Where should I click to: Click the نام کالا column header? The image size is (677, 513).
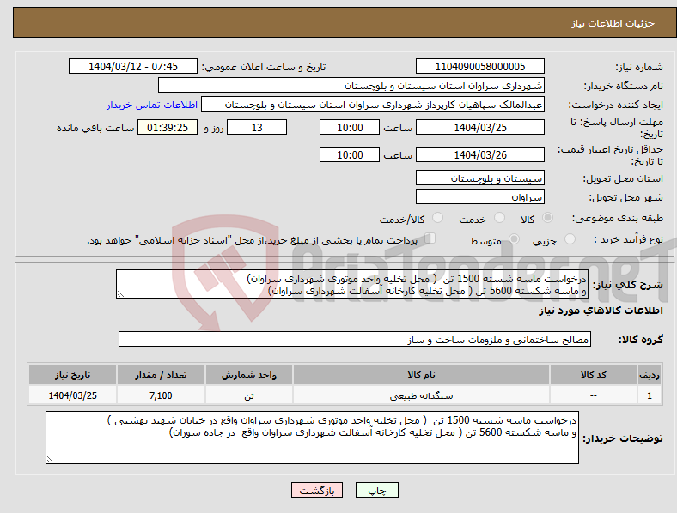click(421, 375)
